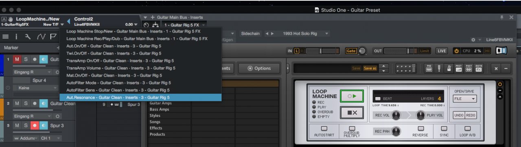
Task: Select 'TransAmp Volume - Guitar Clean' from the list
Action: [x=121, y=68]
